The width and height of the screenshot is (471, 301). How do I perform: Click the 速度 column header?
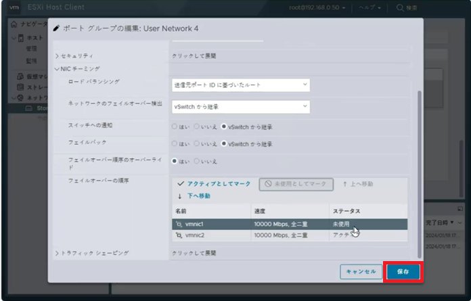[290, 211]
